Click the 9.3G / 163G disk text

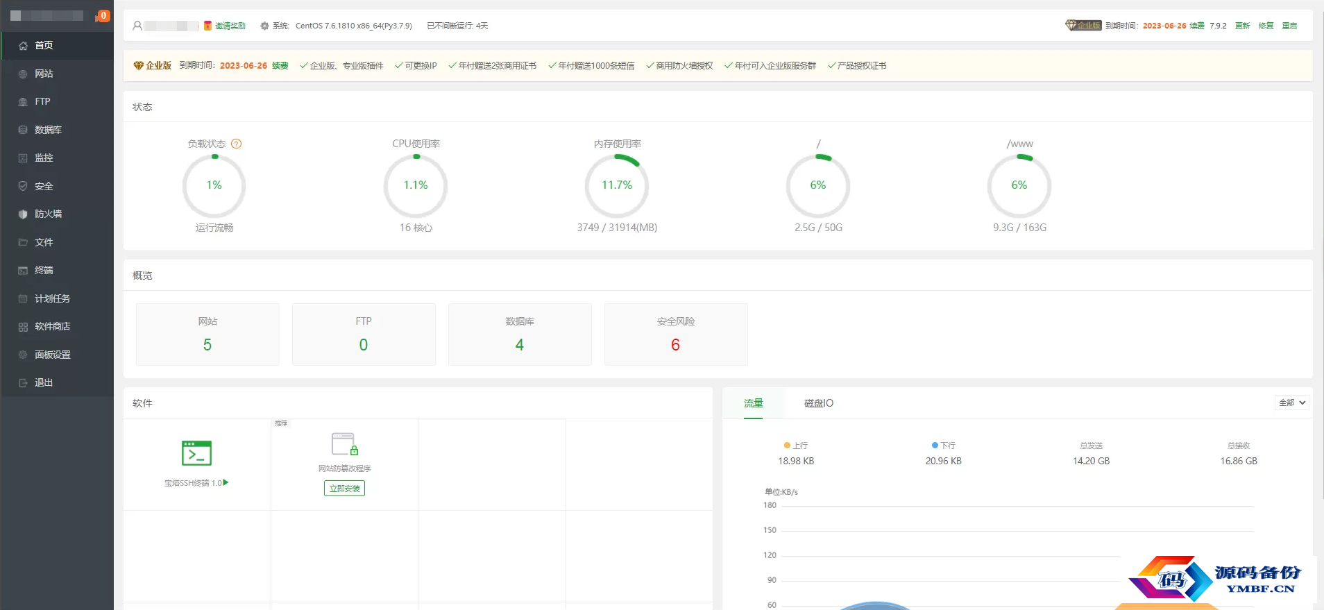(1019, 228)
